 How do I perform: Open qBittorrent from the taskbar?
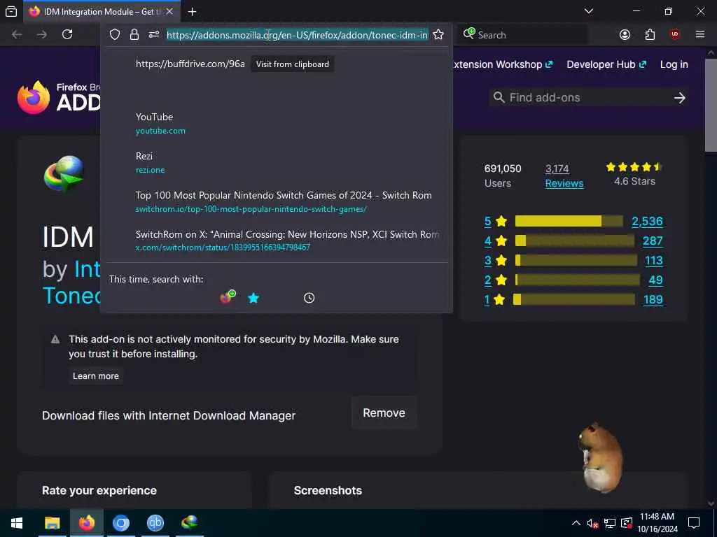[155, 523]
